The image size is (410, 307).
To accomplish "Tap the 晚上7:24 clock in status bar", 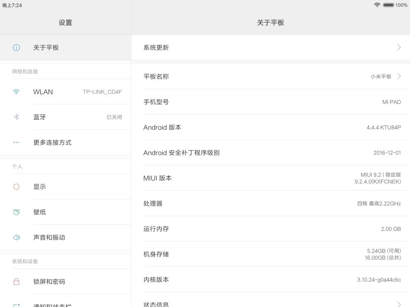I will pyautogui.click(x=12, y=5).
